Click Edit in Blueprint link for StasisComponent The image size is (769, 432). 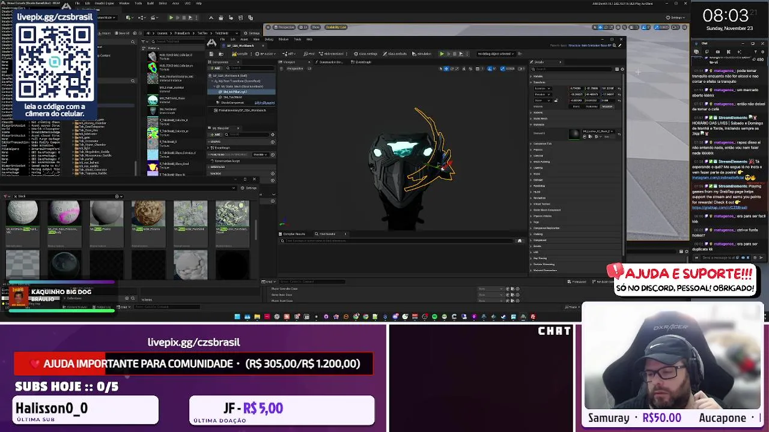click(x=264, y=103)
